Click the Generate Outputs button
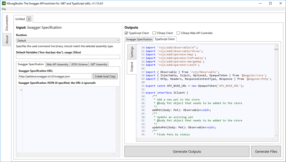 (x=187, y=151)
